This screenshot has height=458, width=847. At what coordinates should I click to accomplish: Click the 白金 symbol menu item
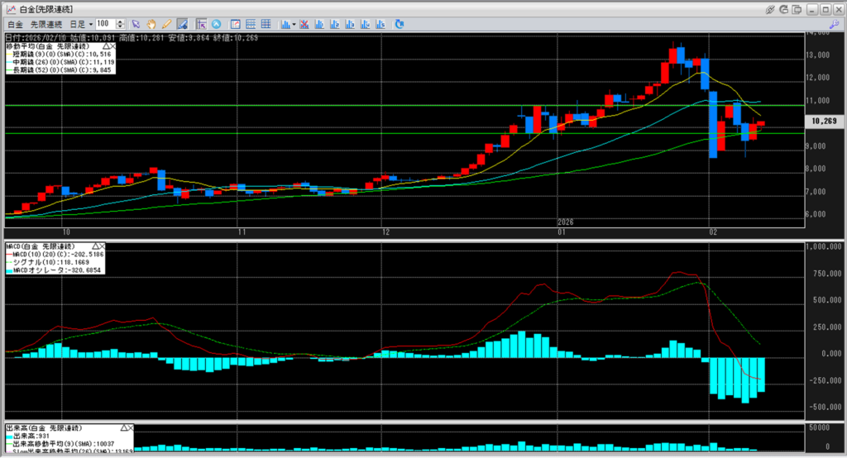click(x=15, y=24)
